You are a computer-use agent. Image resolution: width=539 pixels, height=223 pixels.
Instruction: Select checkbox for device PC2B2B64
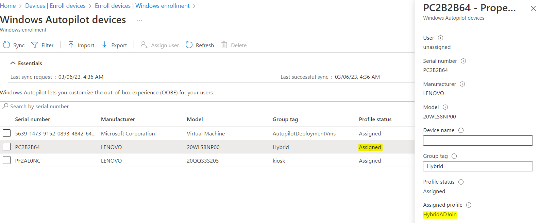pyautogui.click(x=7, y=147)
